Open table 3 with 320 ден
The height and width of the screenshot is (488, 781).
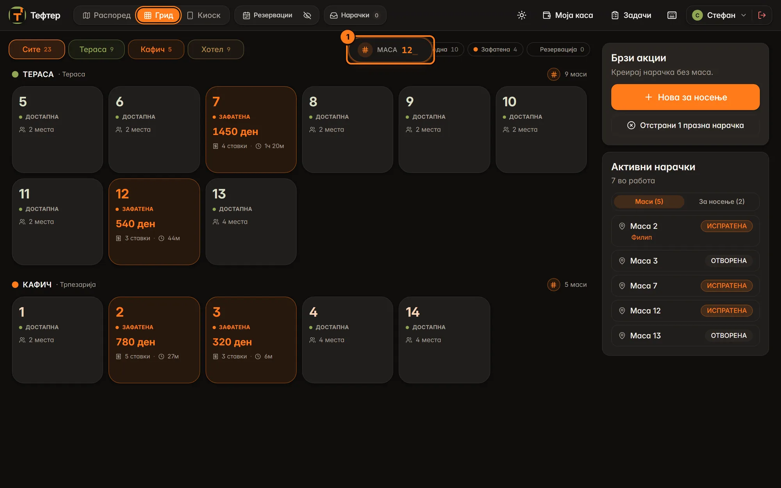pos(251,340)
